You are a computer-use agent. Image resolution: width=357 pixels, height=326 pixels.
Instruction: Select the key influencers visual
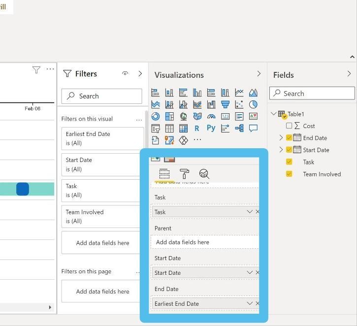click(225, 129)
